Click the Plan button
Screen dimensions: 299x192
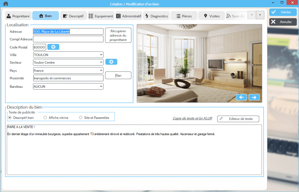(x=118, y=75)
